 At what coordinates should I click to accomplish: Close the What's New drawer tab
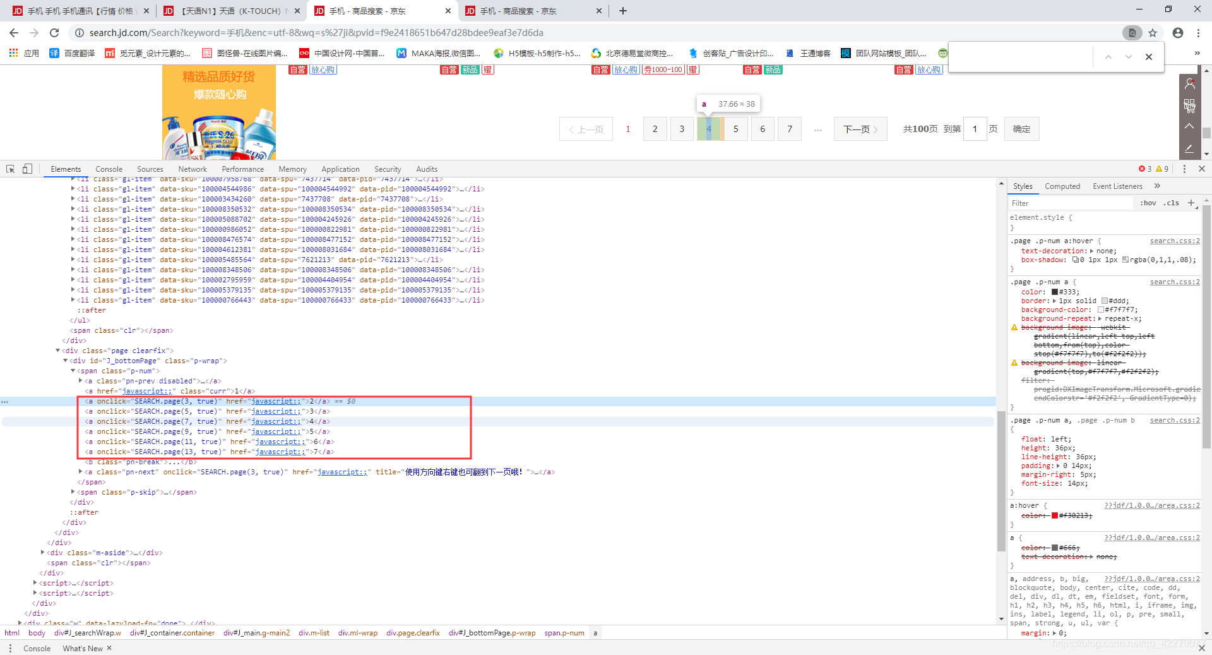tap(109, 648)
